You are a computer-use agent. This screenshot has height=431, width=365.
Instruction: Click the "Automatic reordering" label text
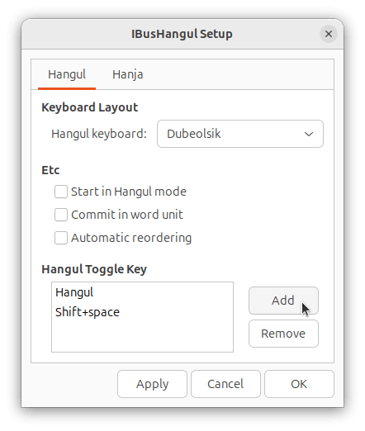[131, 238]
